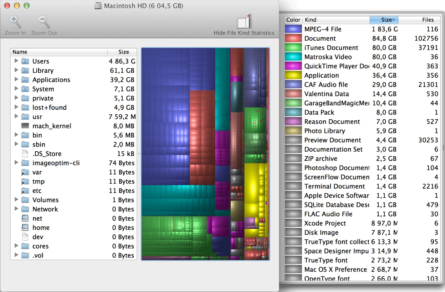Select the Terminal Document kind row
The width and height of the screenshot is (445, 292).
(x=362, y=187)
